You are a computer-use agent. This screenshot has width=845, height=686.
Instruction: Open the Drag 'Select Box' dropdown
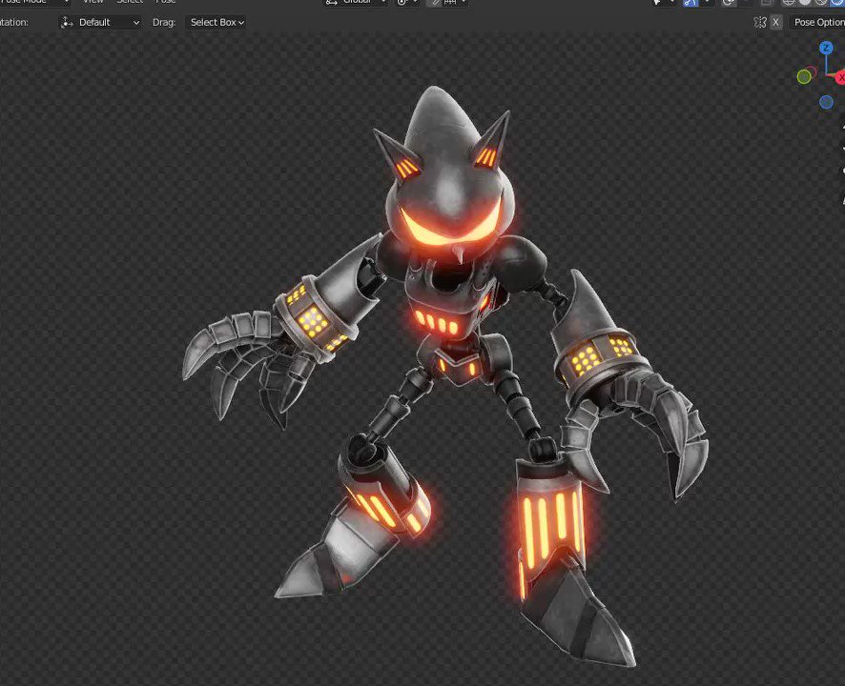pyautogui.click(x=216, y=22)
